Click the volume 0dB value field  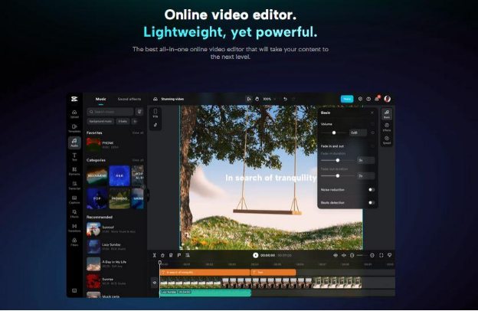point(358,133)
